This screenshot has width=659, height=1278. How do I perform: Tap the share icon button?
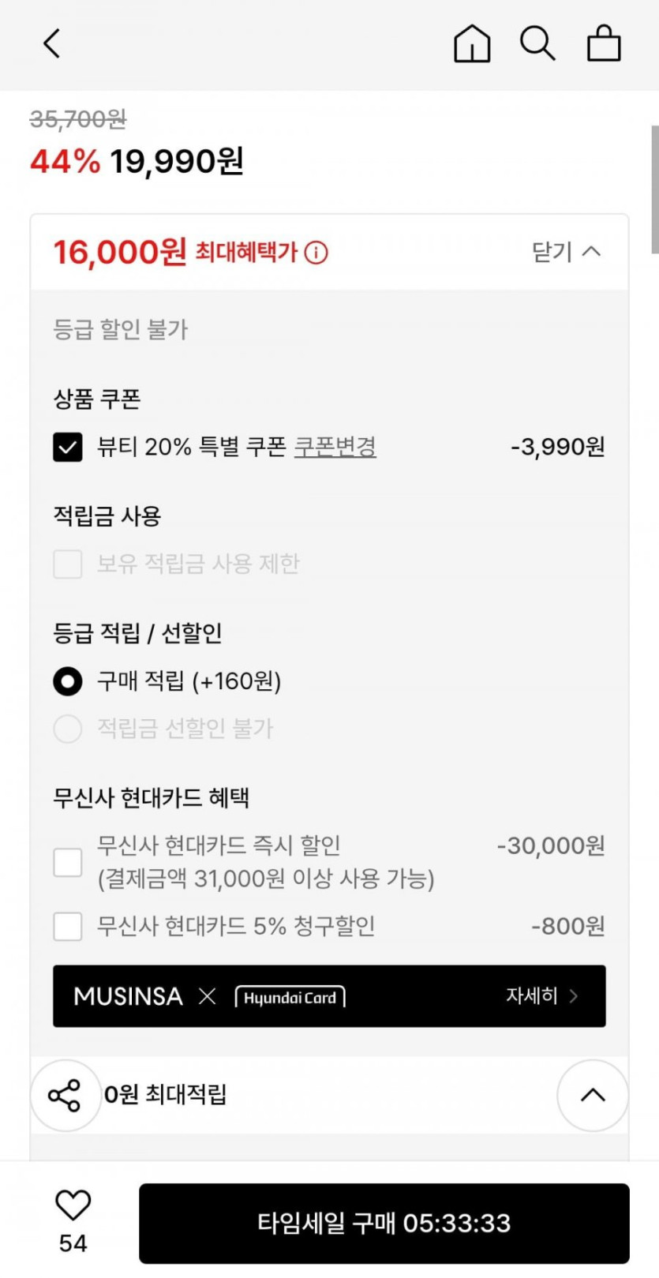coord(66,1095)
